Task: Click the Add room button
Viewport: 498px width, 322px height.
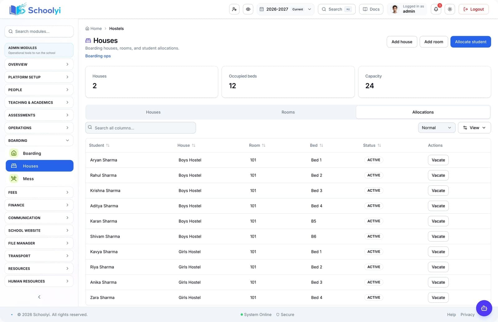Action: pos(434,42)
